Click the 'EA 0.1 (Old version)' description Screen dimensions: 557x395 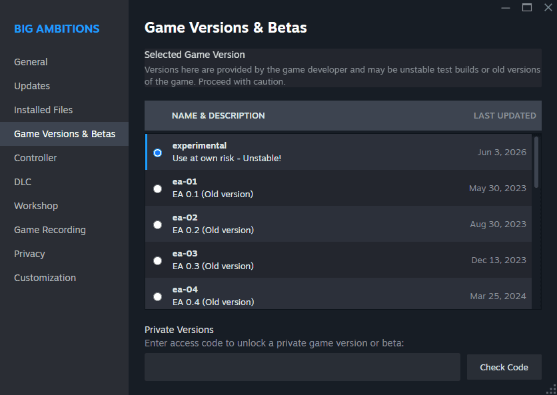pyautogui.click(x=213, y=195)
